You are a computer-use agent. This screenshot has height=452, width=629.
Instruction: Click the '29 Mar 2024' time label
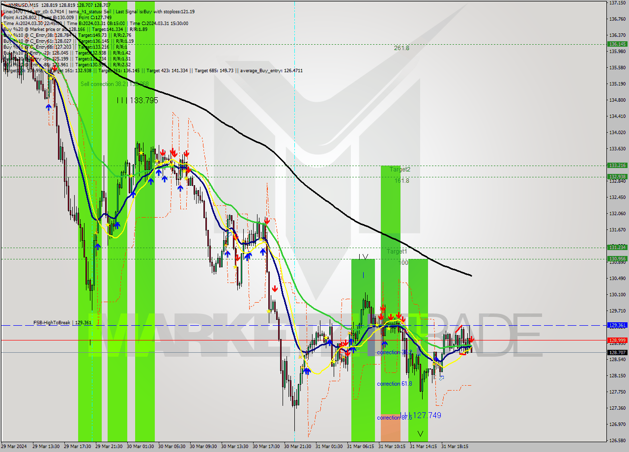pos(14,447)
